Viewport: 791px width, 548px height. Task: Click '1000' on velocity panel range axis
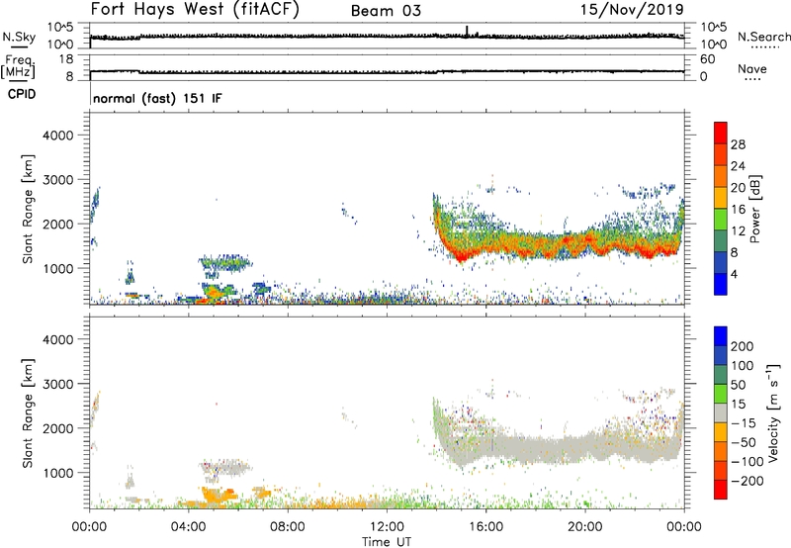click(x=58, y=473)
